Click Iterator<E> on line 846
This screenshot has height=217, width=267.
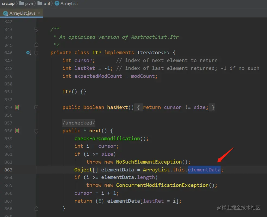(153, 53)
